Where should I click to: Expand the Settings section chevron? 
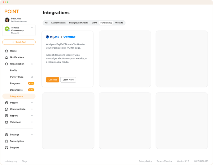(32, 135)
